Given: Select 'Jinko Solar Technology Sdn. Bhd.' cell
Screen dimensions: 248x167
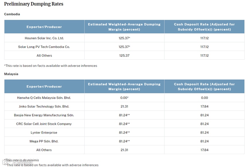Looking at the screenshot, I should (x=44, y=106).
